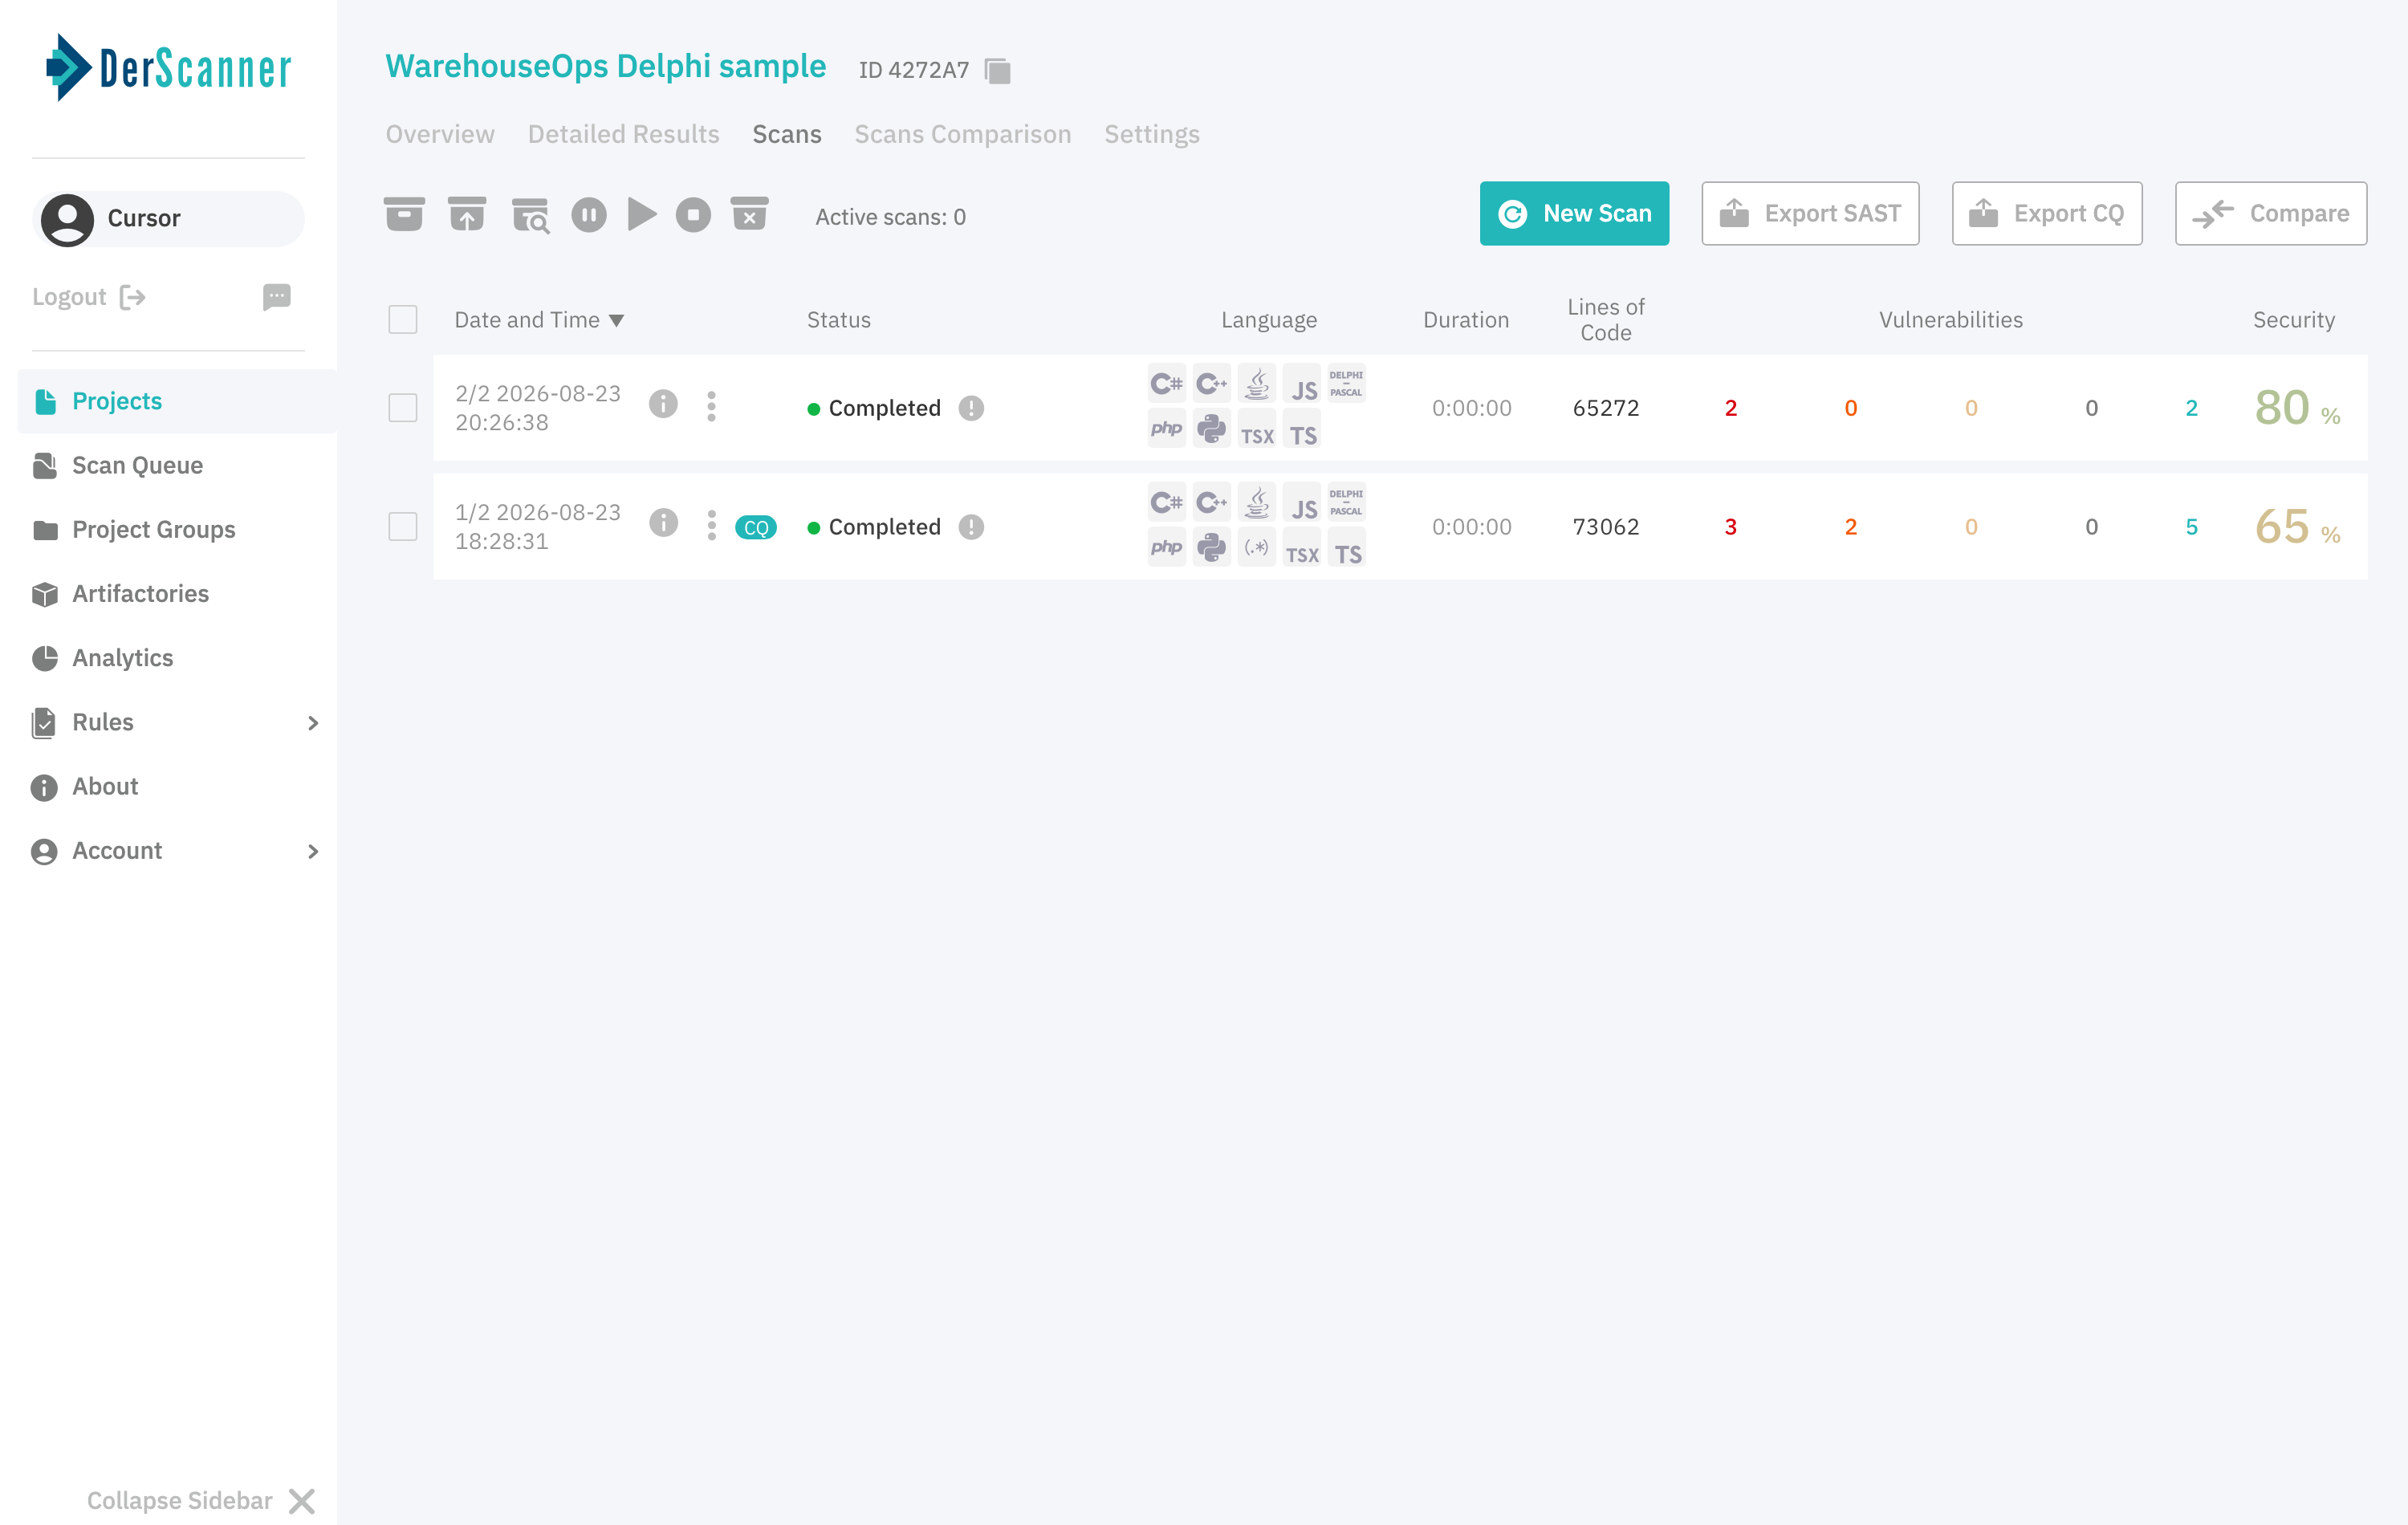Click the Security column header
This screenshot has width=2408, height=1525.
[x=2293, y=320]
